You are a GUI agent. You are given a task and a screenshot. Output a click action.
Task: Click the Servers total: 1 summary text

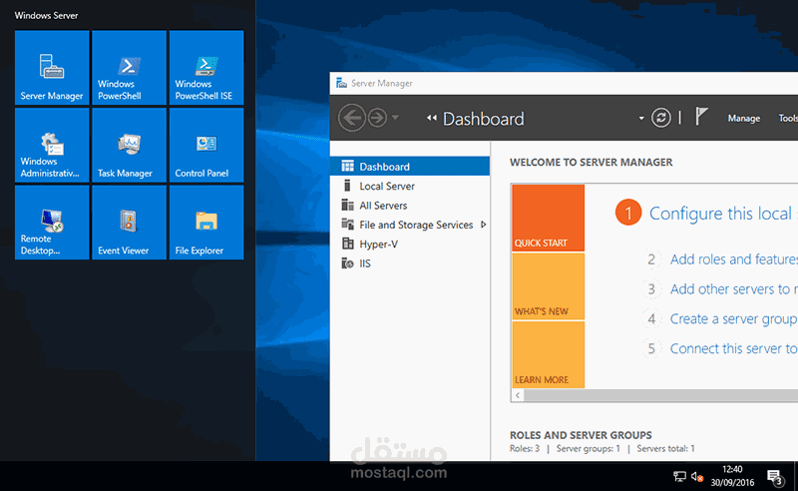pos(665,449)
